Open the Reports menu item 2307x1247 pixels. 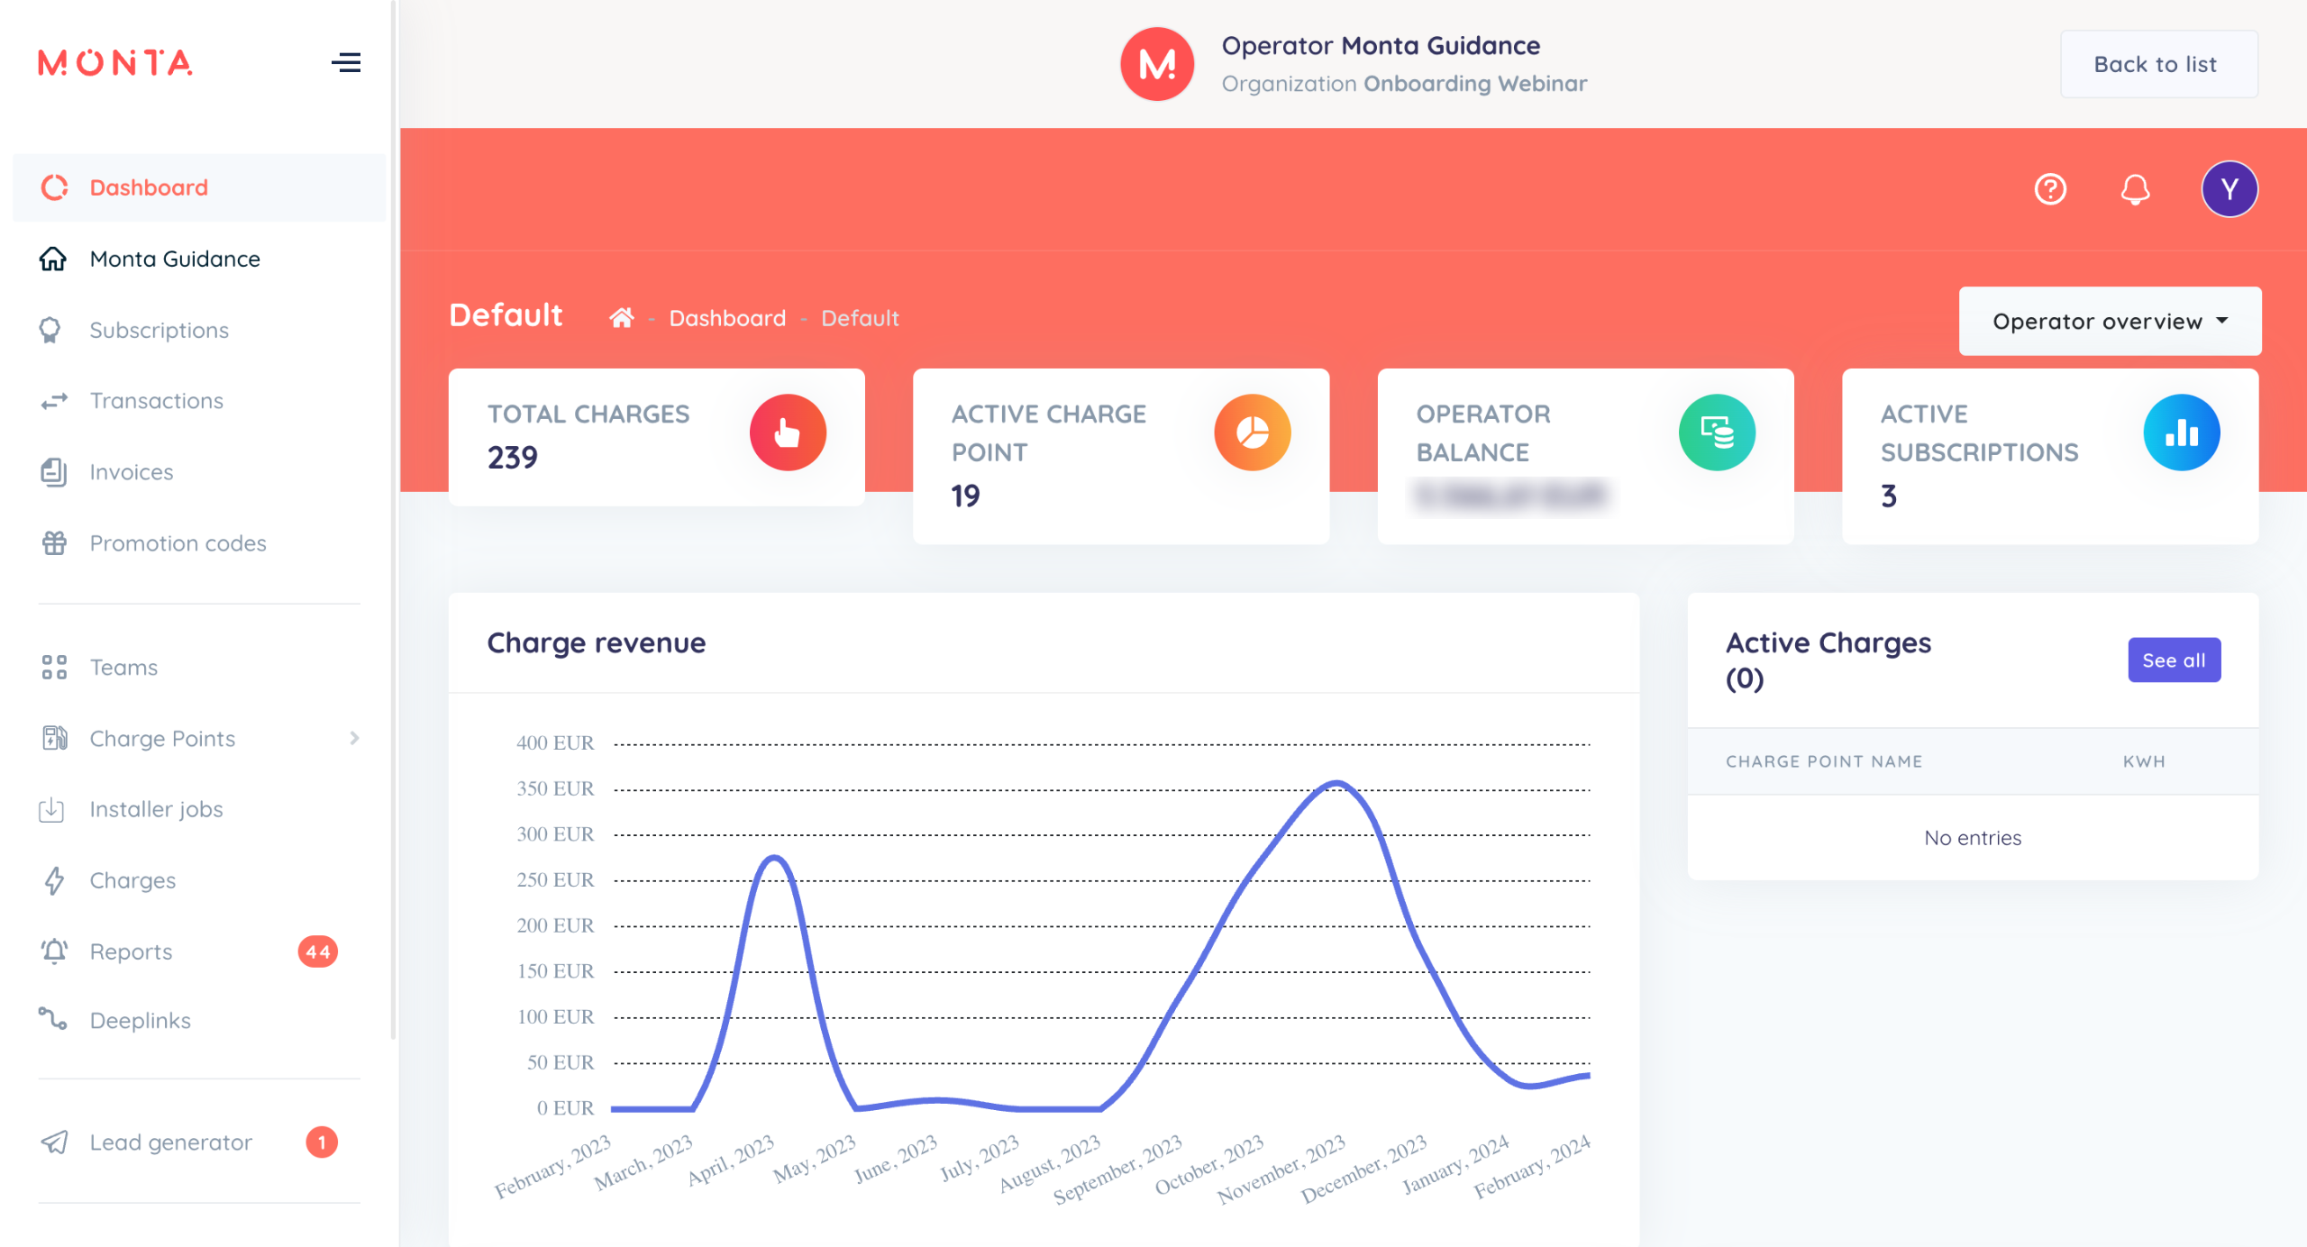pyautogui.click(x=131, y=951)
